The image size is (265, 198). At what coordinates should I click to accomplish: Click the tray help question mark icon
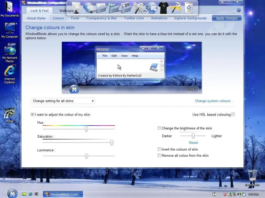coord(214,194)
